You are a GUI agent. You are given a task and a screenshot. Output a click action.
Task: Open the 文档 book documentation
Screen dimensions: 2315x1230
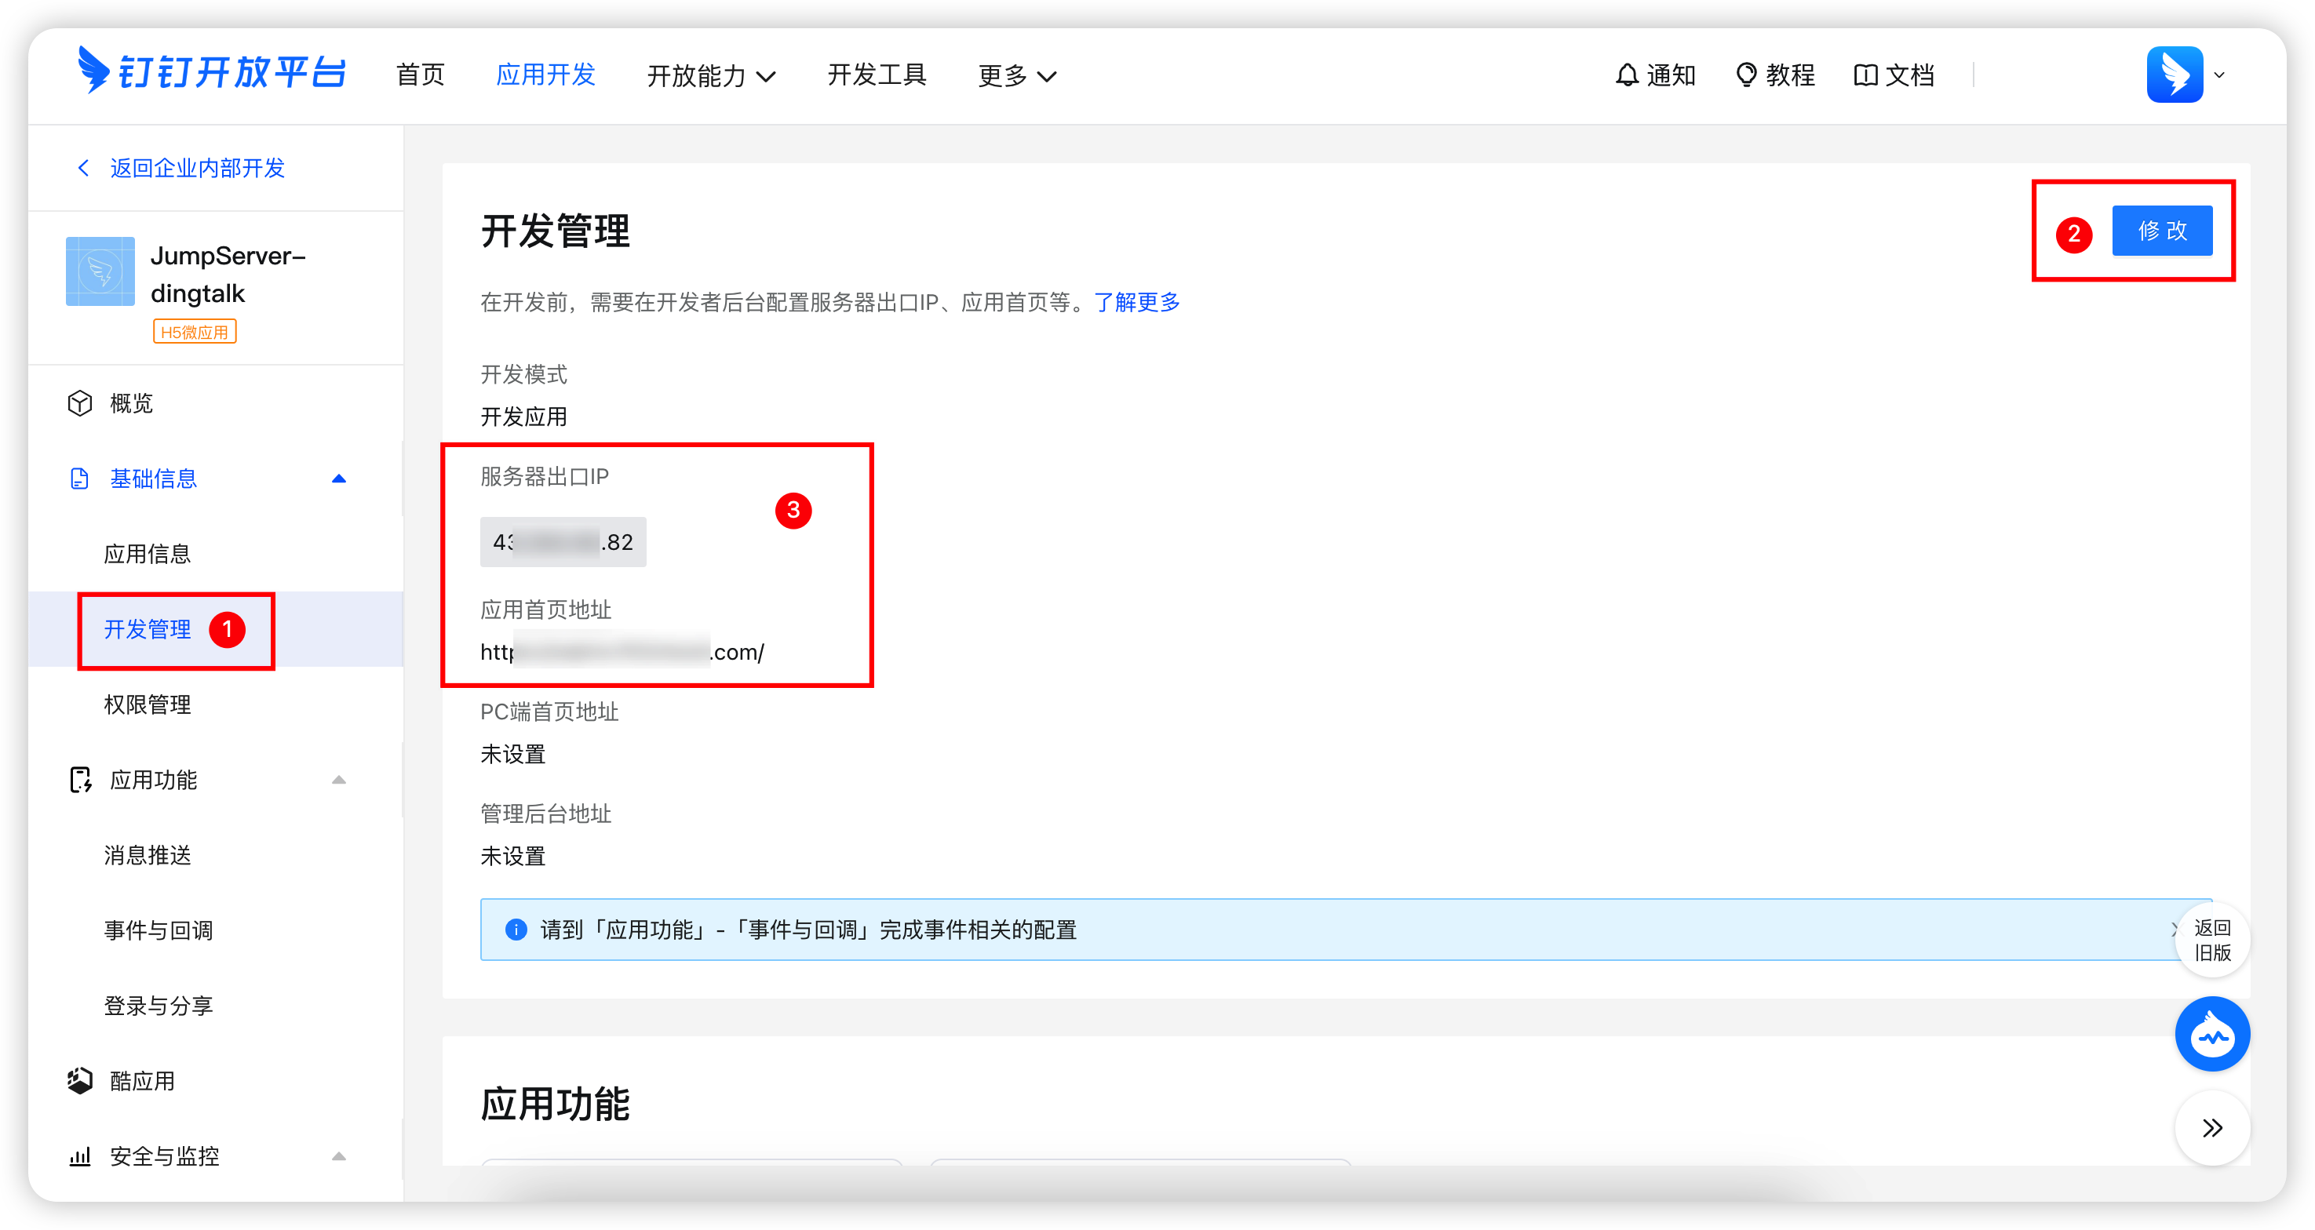(1894, 75)
